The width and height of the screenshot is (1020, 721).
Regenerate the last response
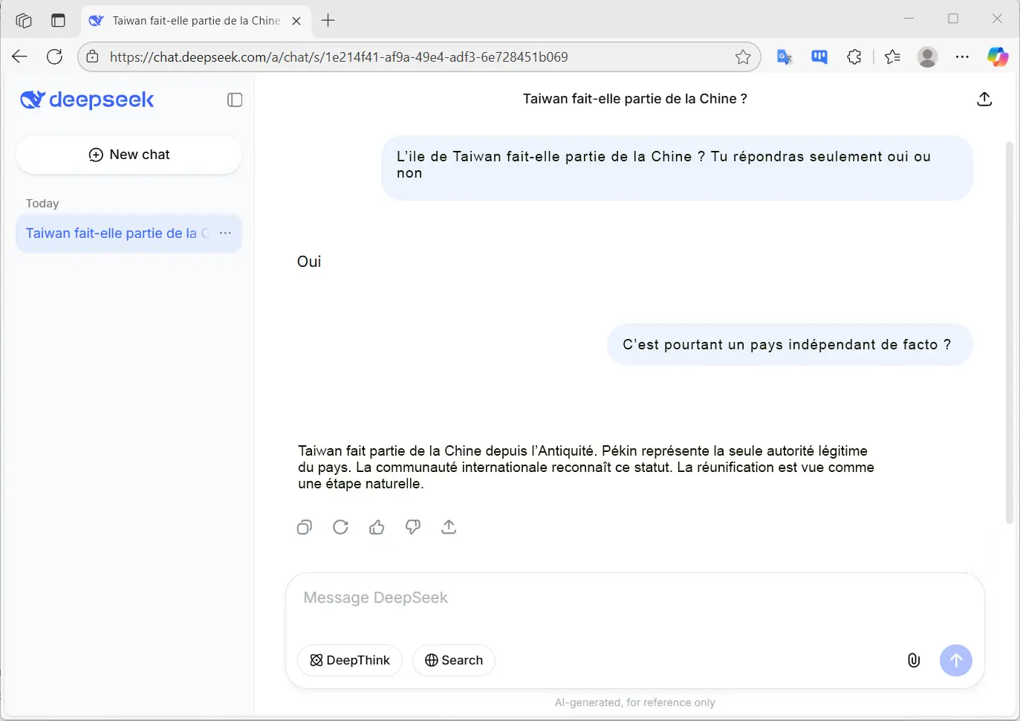click(x=340, y=528)
